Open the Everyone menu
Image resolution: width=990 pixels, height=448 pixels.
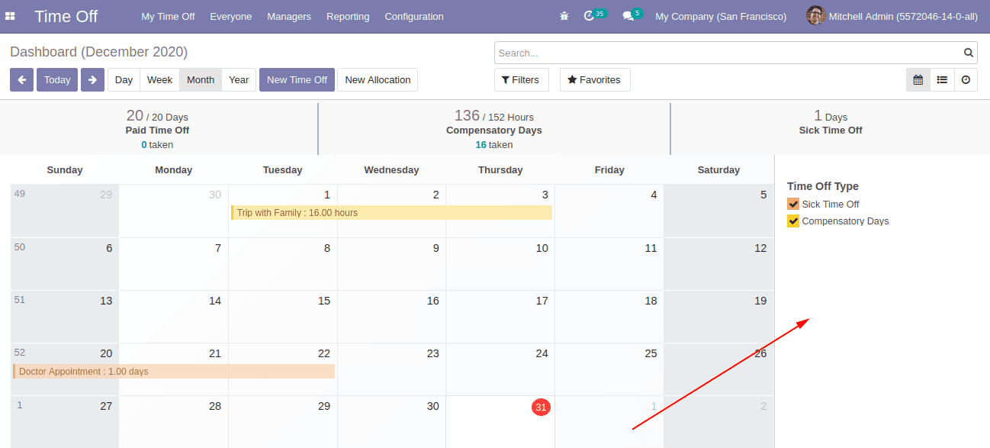click(x=230, y=16)
